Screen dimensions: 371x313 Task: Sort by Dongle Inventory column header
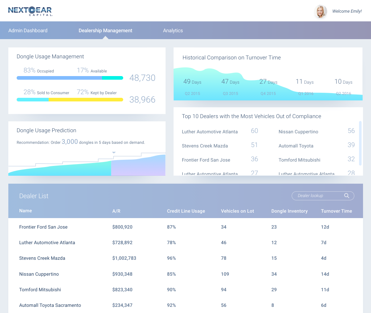289,211
